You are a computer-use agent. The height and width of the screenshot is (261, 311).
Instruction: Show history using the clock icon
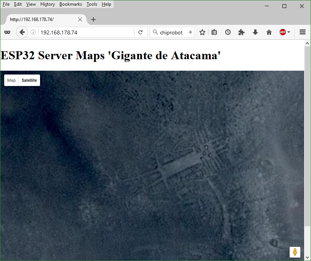pyautogui.click(x=228, y=32)
